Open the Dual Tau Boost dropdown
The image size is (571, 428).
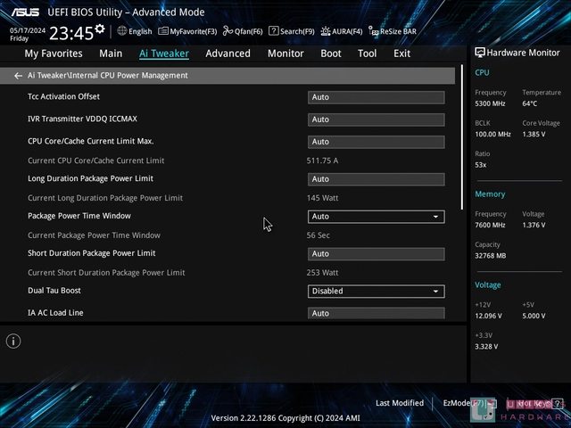coord(376,291)
